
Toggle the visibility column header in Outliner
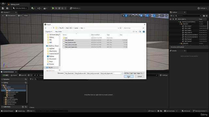coord(170,19)
